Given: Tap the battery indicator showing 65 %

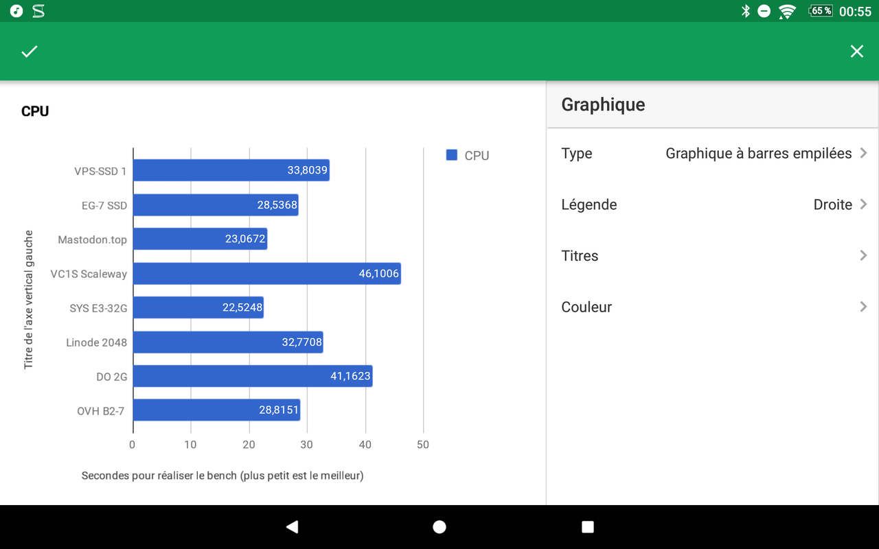Looking at the screenshot, I should click(x=821, y=11).
